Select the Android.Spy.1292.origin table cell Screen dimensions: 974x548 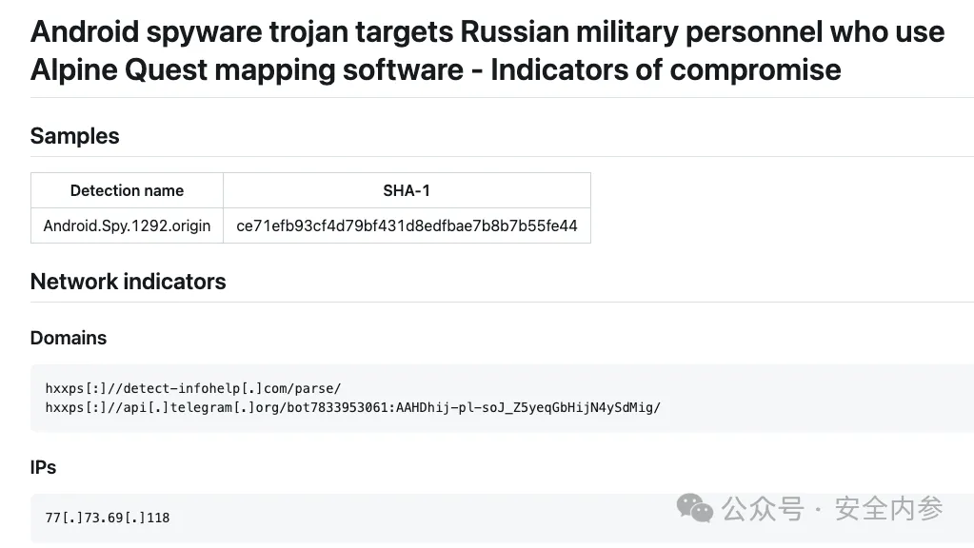pyautogui.click(x=127, y=226)
